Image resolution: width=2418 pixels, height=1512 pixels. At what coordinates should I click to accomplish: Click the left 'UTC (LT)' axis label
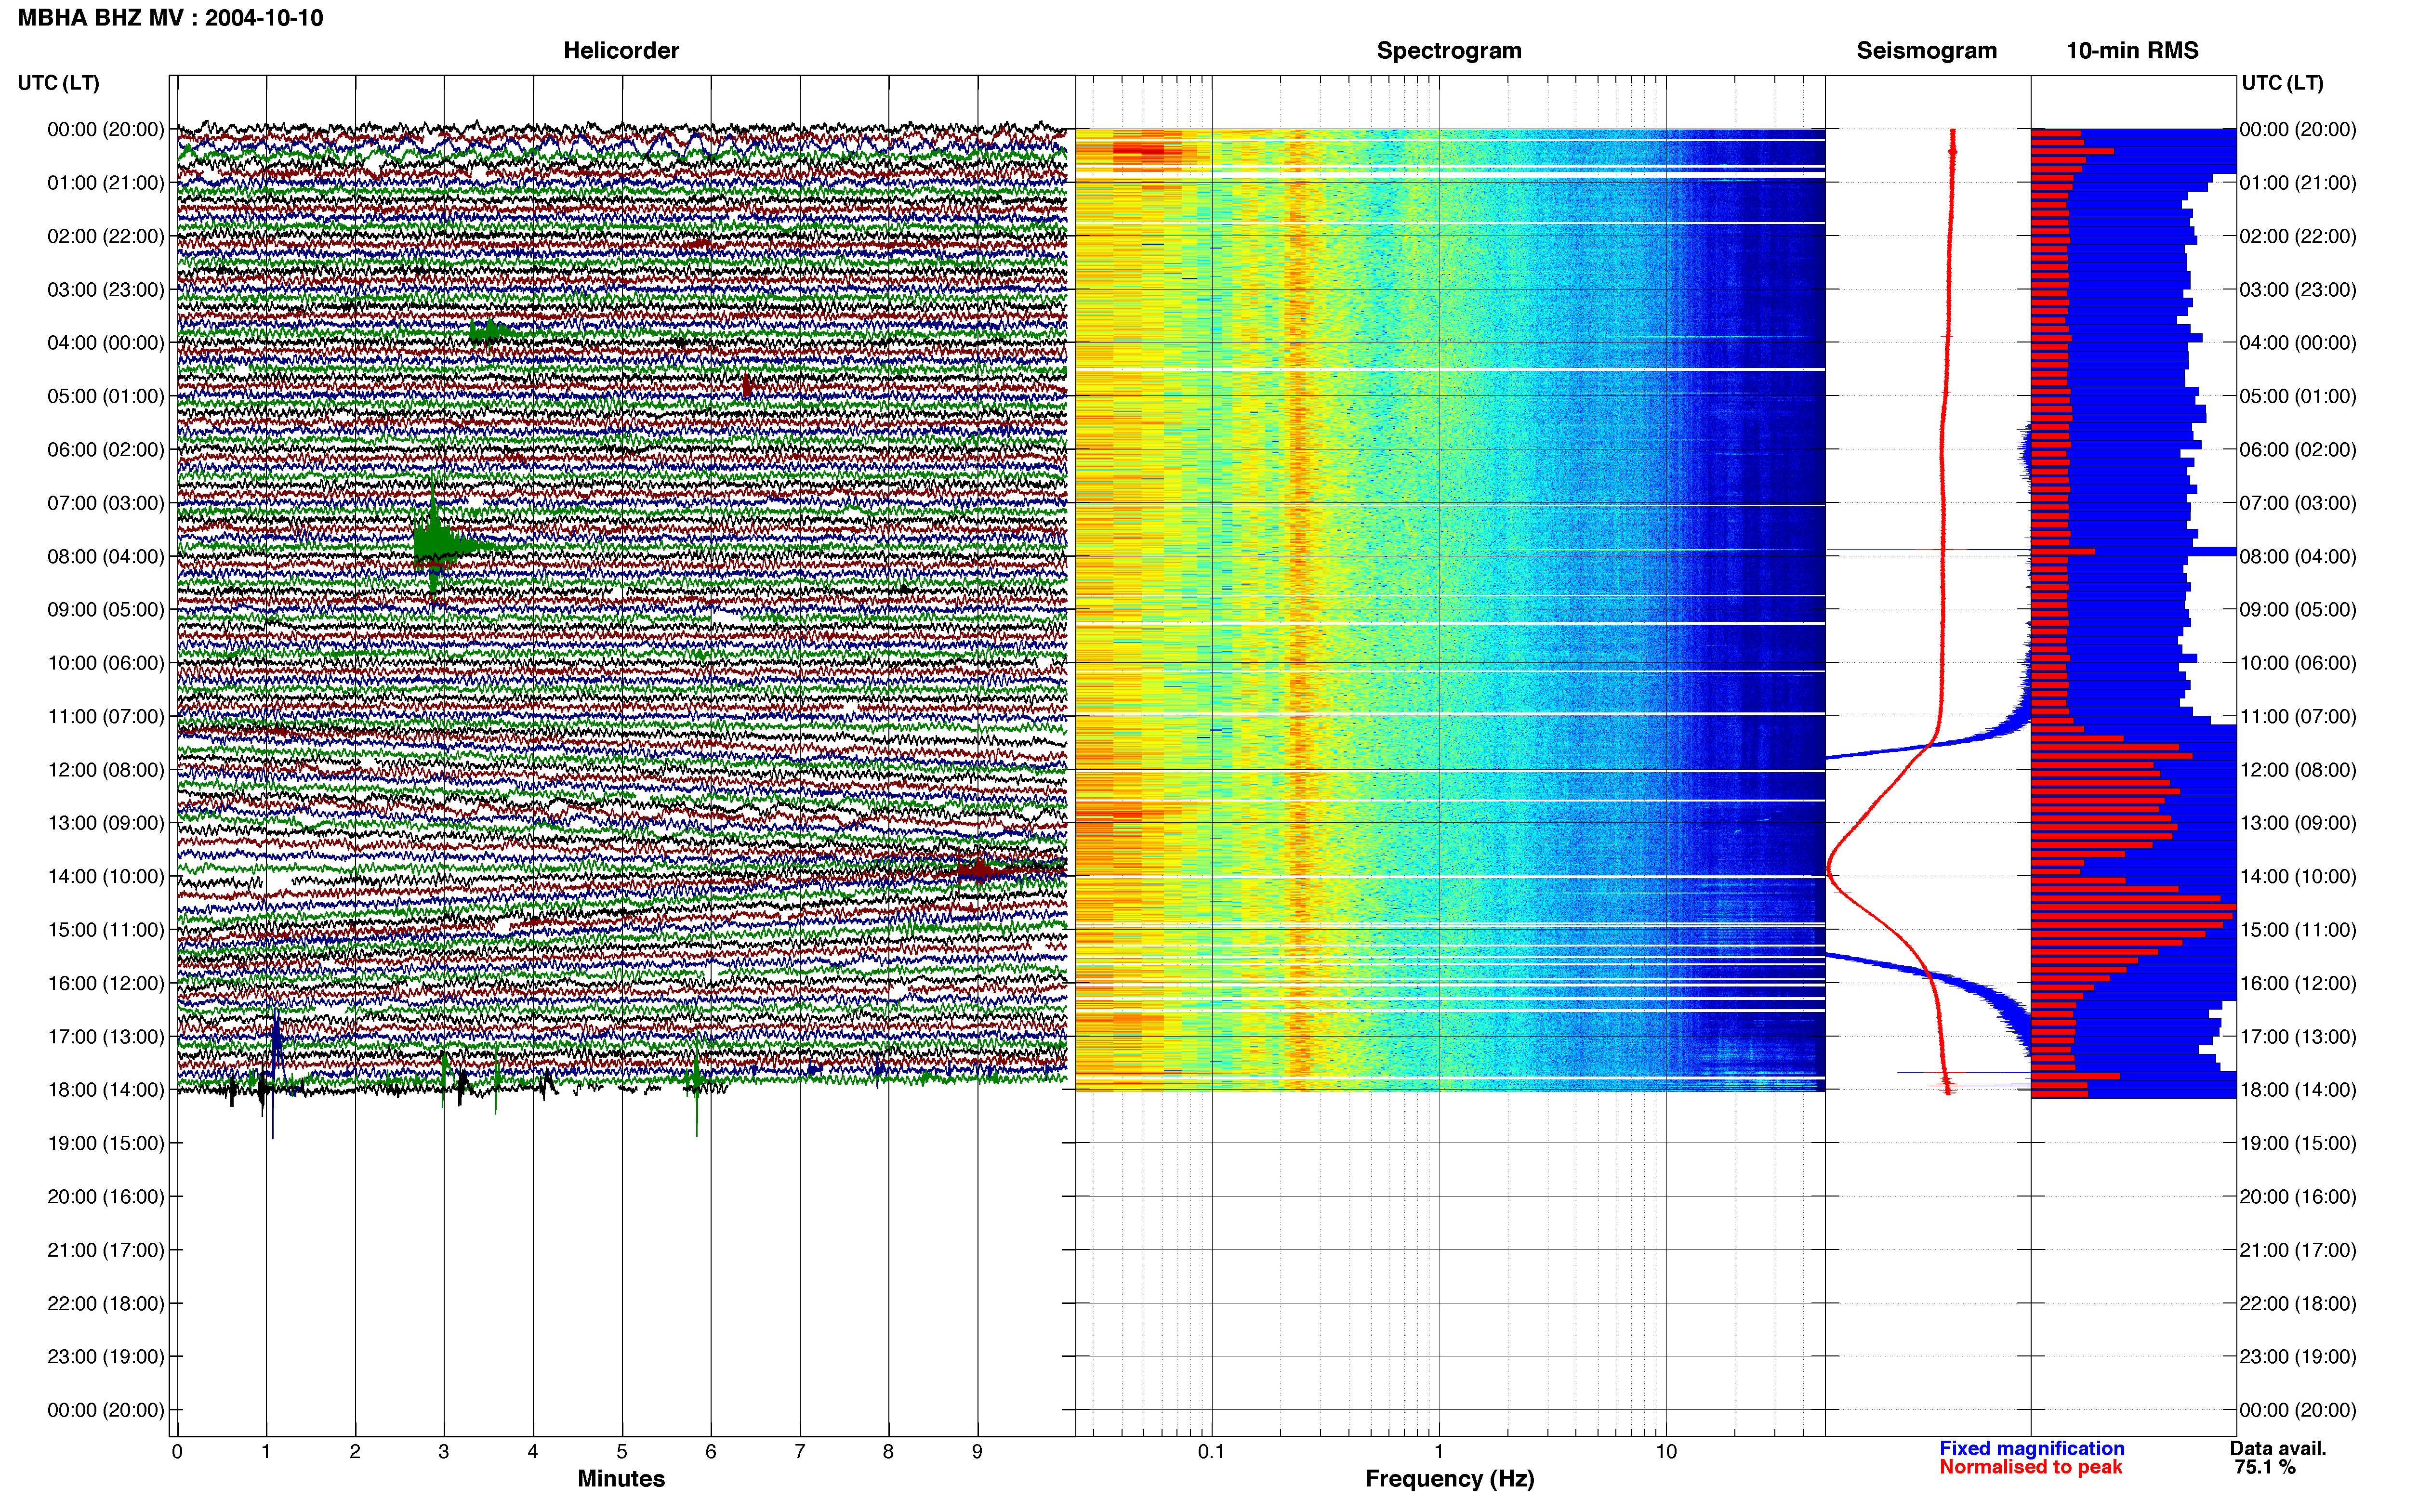[59, 83]
